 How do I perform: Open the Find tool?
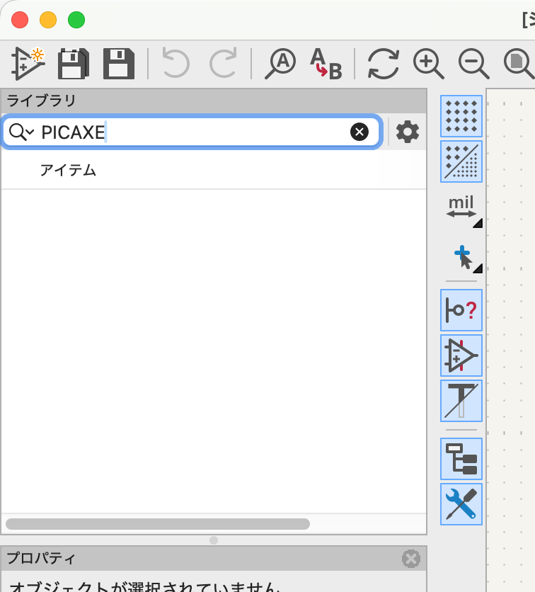pos(280,64)
